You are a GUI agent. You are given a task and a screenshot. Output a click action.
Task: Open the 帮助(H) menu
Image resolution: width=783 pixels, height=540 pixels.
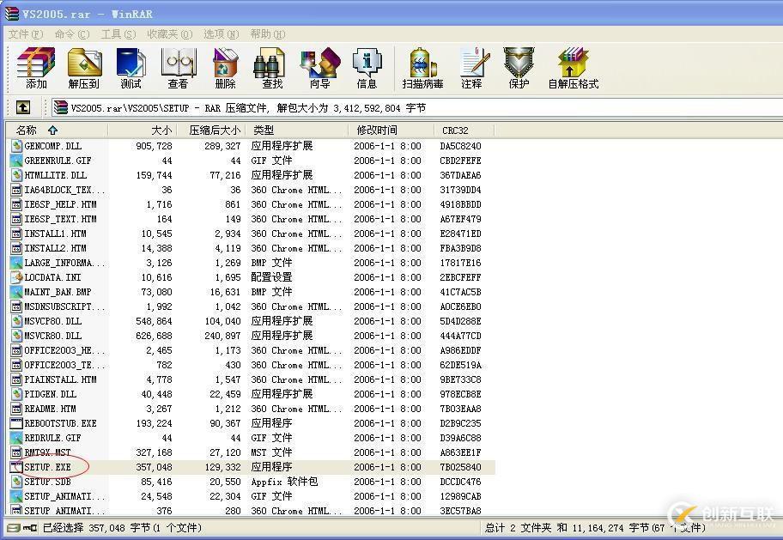pyautogui.click(x=268, y=34)
